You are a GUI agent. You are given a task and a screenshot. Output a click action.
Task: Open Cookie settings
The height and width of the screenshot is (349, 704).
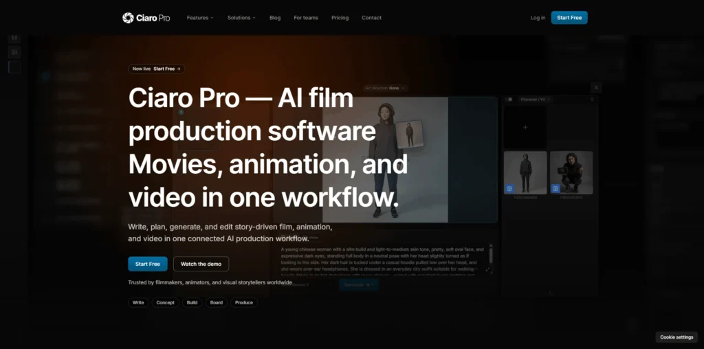coord(676,337)
